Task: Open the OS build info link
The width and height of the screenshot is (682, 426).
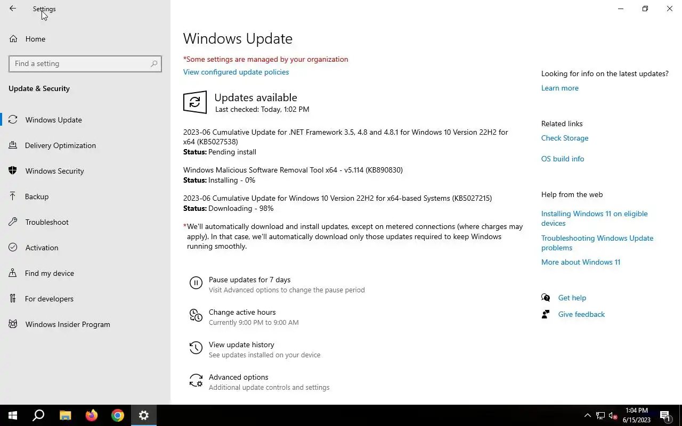Action: tap(563, 159)
